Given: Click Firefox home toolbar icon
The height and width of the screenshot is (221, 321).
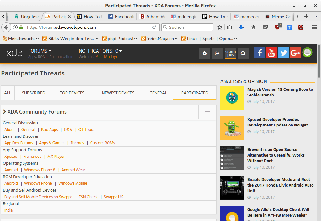Looking at the screenshot, I should [x=253, y=28].
